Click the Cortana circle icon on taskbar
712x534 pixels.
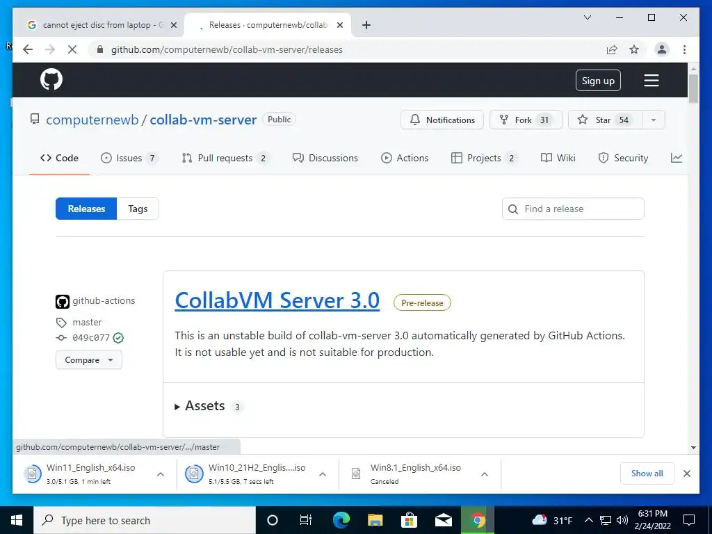[272, 520]
